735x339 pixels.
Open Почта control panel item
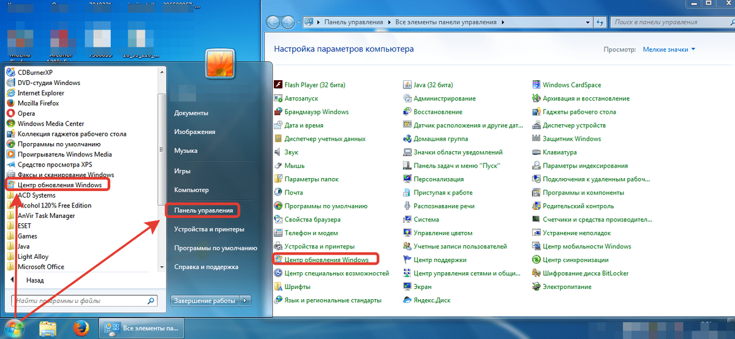pos(289,193)
